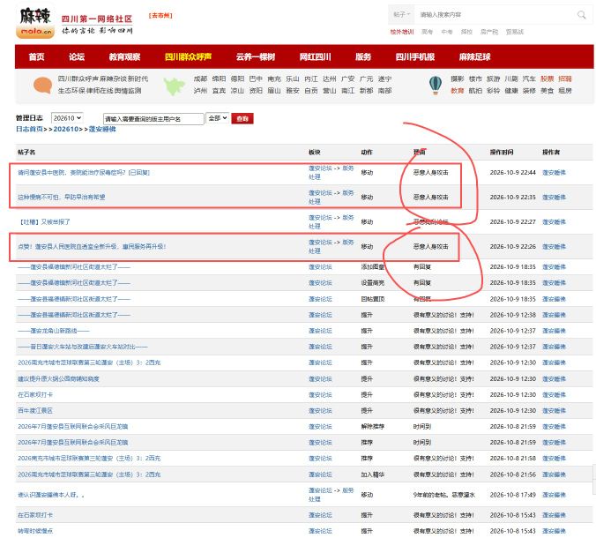This screenshot has width=596, height=538.
Task: Click the 乐山 city link
Action: point(293,78)
